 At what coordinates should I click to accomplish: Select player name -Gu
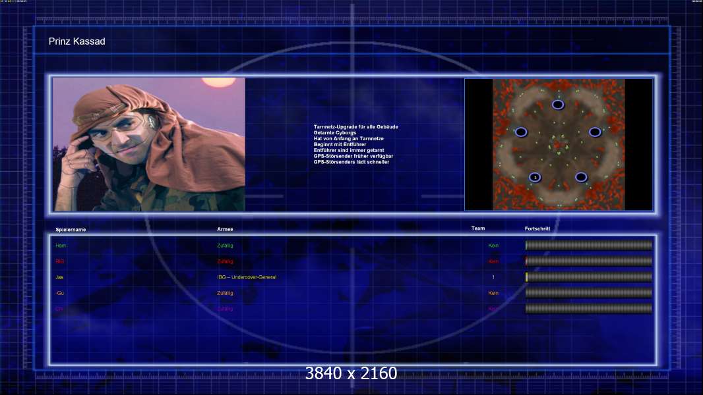[59, 293]
